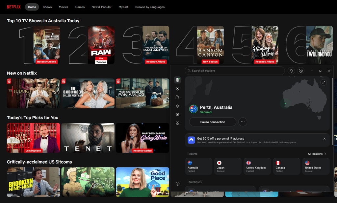Viewport: 337px width, 203px height.
Task: Open Solar Opposites thumbnail
Action: (x=88, y=182)
